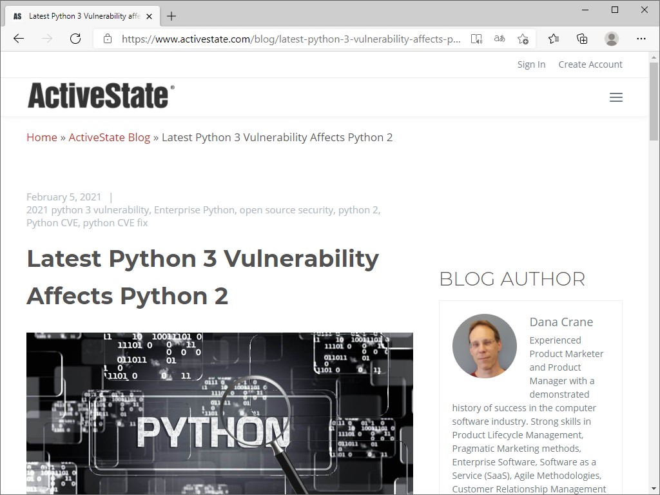The image size is (660, 495).
Task: Reload the current page
Action: (75, 39)
